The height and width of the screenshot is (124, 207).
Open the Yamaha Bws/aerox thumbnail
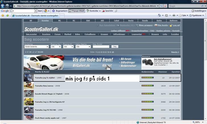point(29,86)
